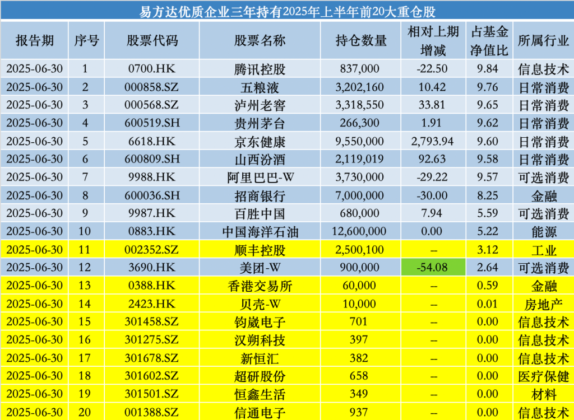Viewport: 574px width, 420px height.
Task: Select the 占基金净值比 column header
Action: tap(489, 41)
